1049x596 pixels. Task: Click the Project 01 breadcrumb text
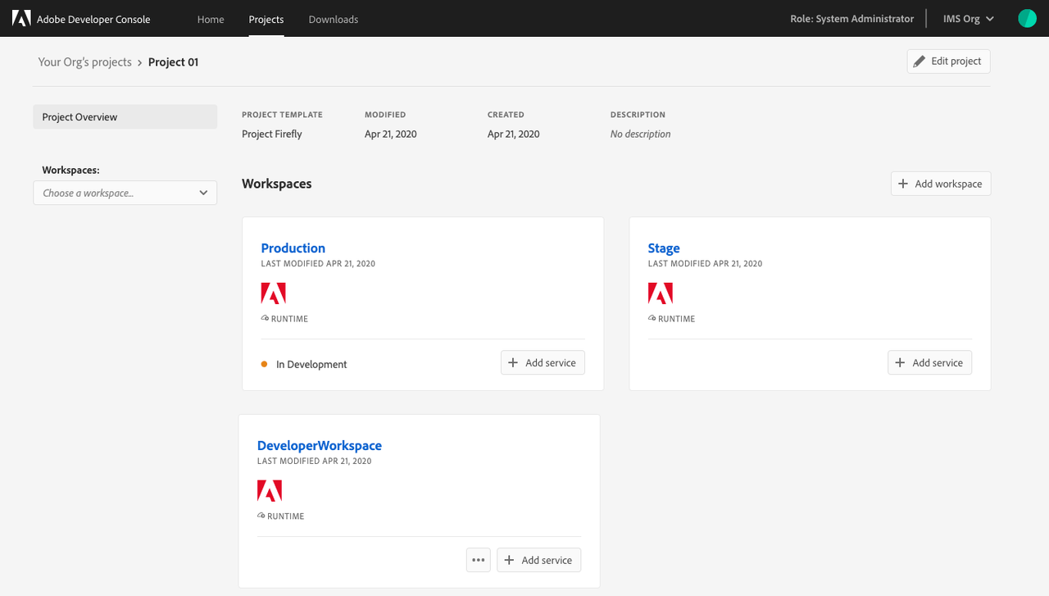pos(174,61)
